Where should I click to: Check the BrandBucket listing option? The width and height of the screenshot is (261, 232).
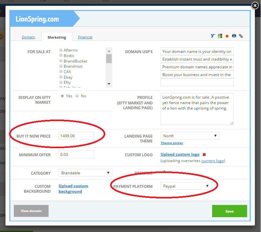coord(61,61)
